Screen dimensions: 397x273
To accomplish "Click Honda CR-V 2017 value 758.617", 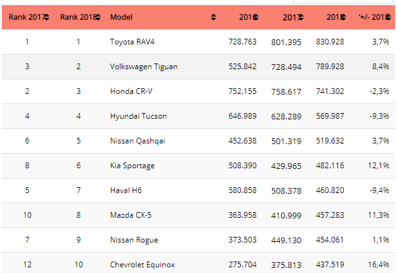I will pos(286,92).
